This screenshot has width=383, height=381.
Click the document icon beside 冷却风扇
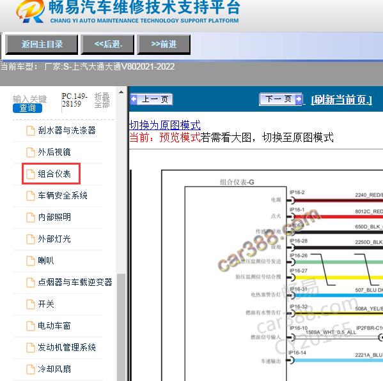pos(31,370)
